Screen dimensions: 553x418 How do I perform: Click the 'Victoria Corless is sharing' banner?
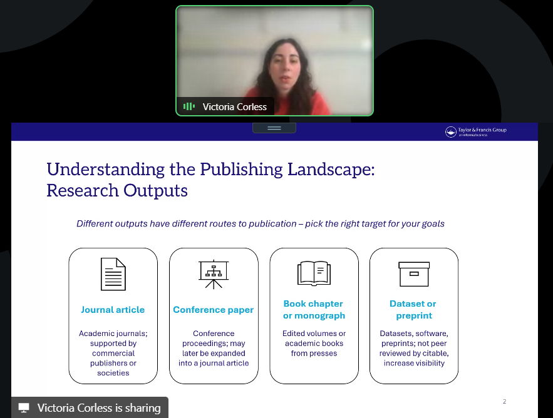(x=90, y=408)
